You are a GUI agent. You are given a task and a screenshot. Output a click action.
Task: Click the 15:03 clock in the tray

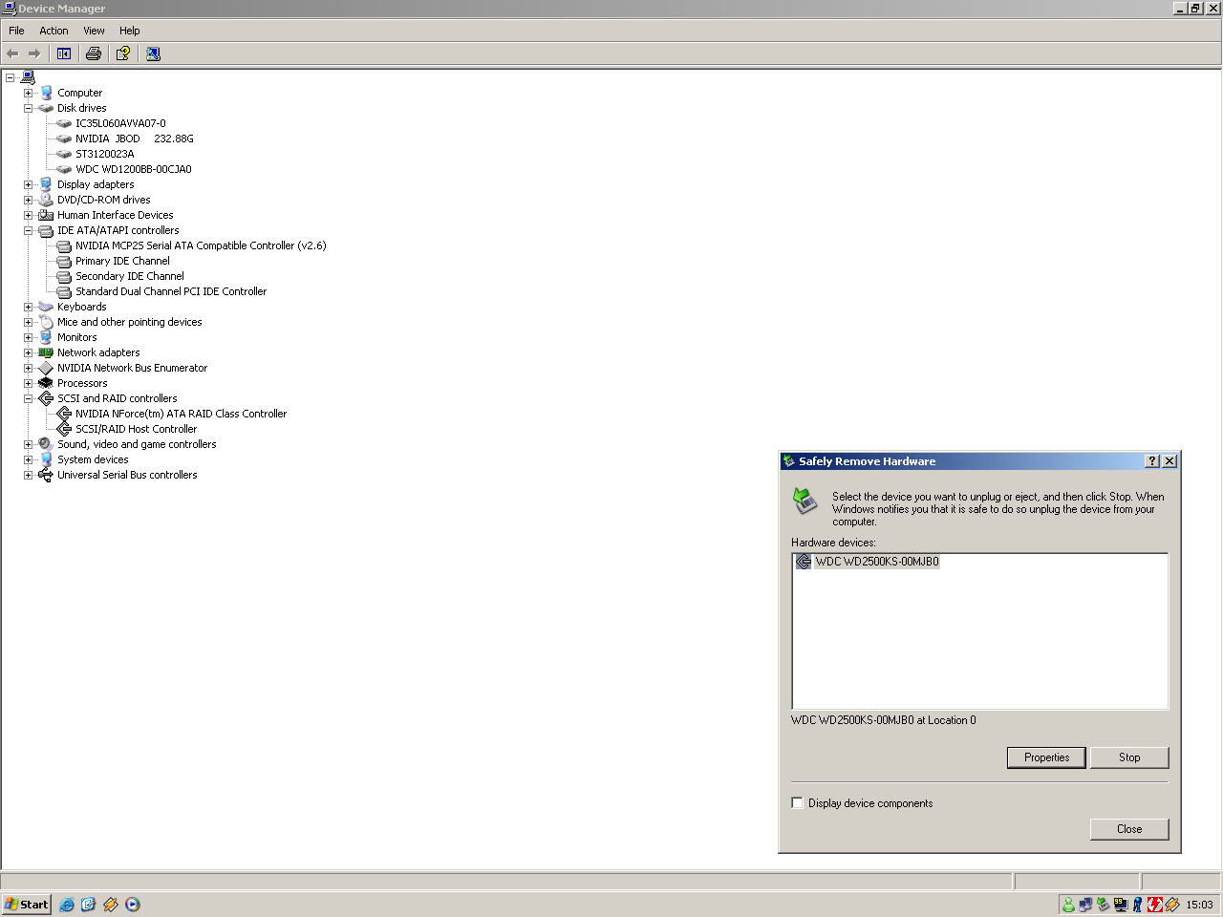(x=1199, y=905)
